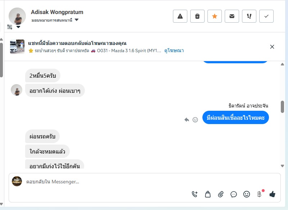
Task: Open the emoji picker in composer
Action: (x=247, y=194)
